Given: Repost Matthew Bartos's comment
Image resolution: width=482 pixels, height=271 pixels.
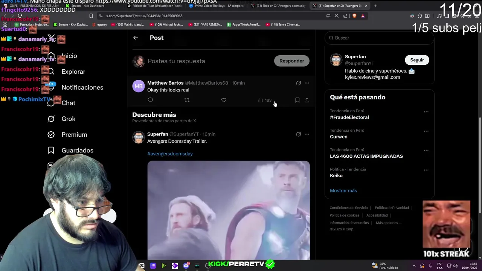Looking at the screenshot, I should coord(187,100).
